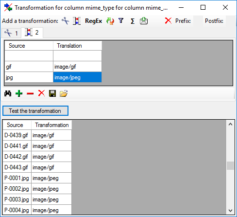Select the image/gif translation cell
The width and height of the screenshot is (237, 217).
[77, 67]
